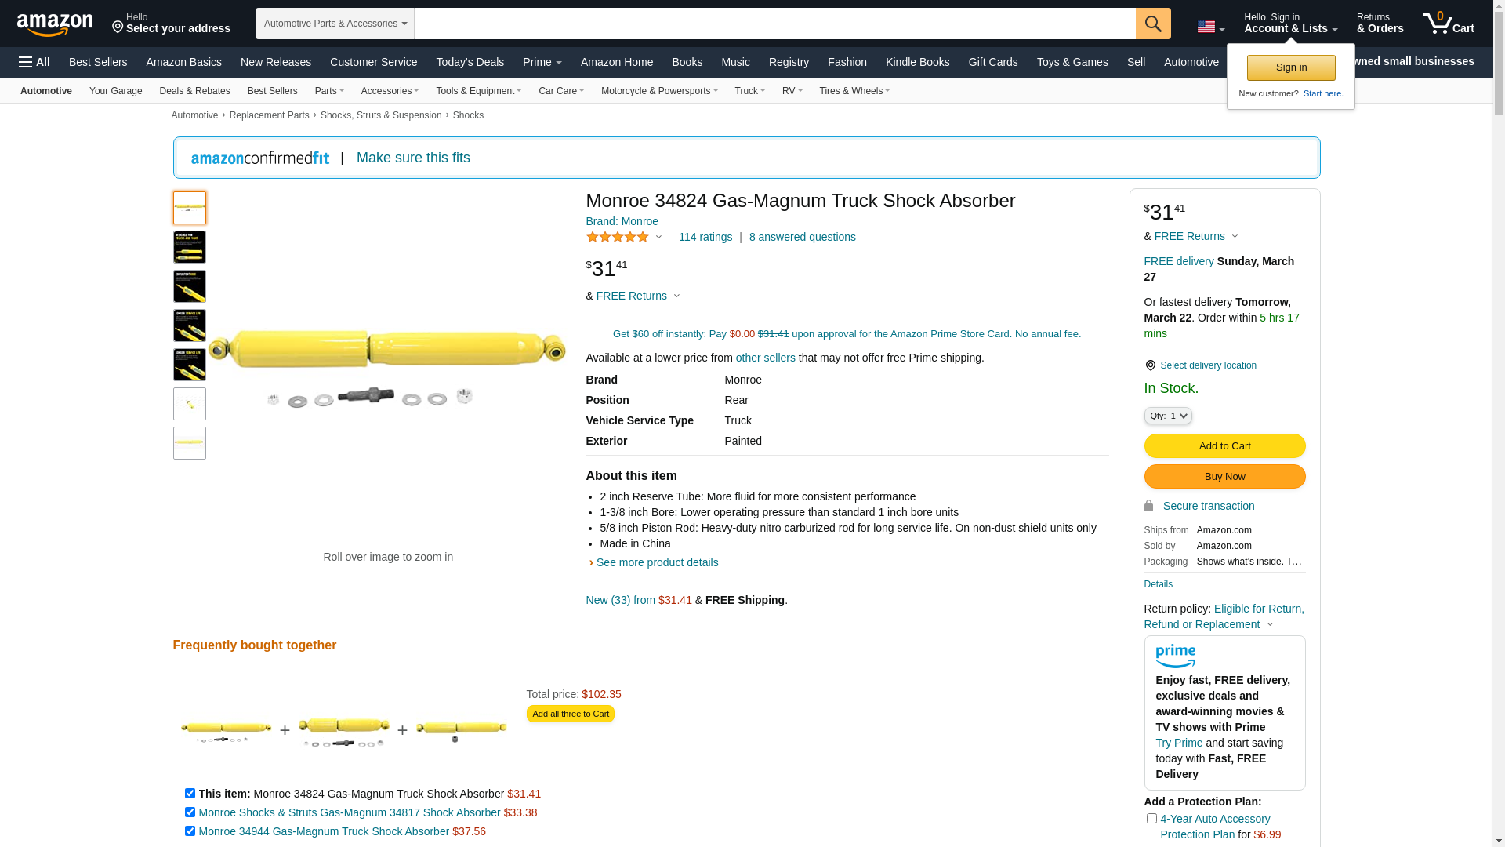This screenshot has width=1505, height=847.
Task: Select the second product thumbnail image
Action: (x=190, y=247)
